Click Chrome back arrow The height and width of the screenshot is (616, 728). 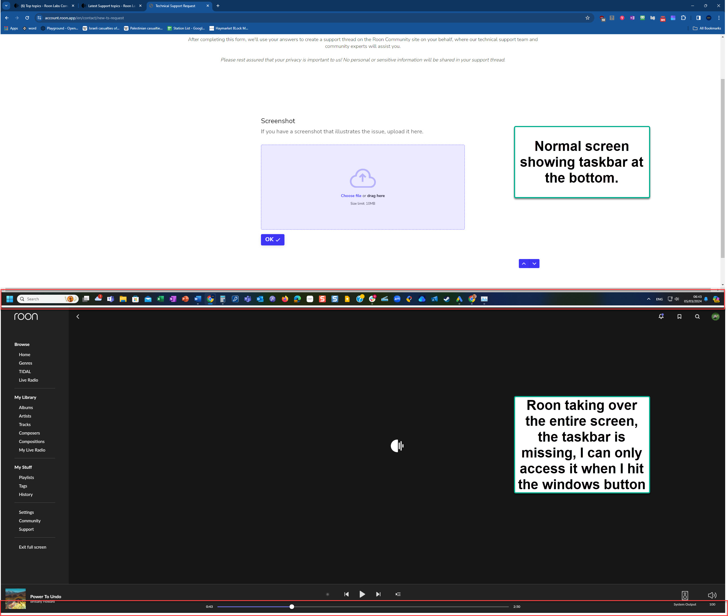coord(7,18)
